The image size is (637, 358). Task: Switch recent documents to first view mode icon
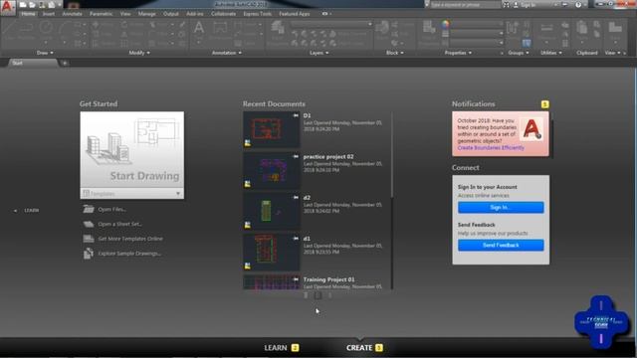click(x=306, y=295)
